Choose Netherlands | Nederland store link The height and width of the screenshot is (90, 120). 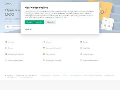click(16, 54)
